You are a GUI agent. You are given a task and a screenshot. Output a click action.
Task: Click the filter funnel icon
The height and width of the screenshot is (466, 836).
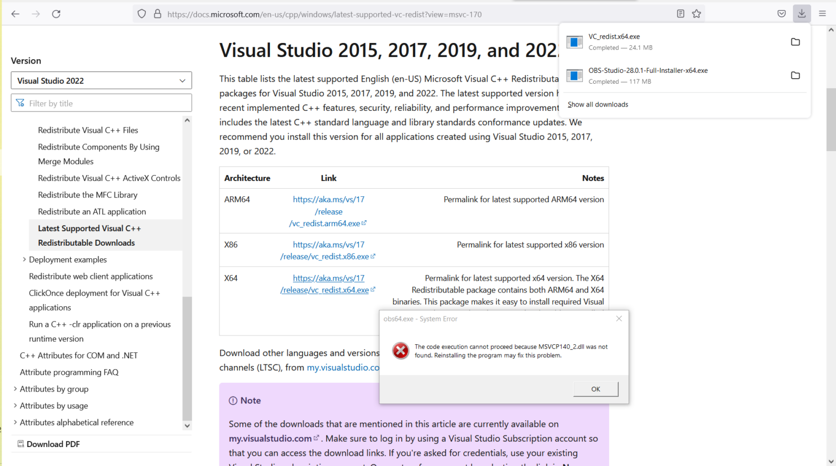coord(20,103)
